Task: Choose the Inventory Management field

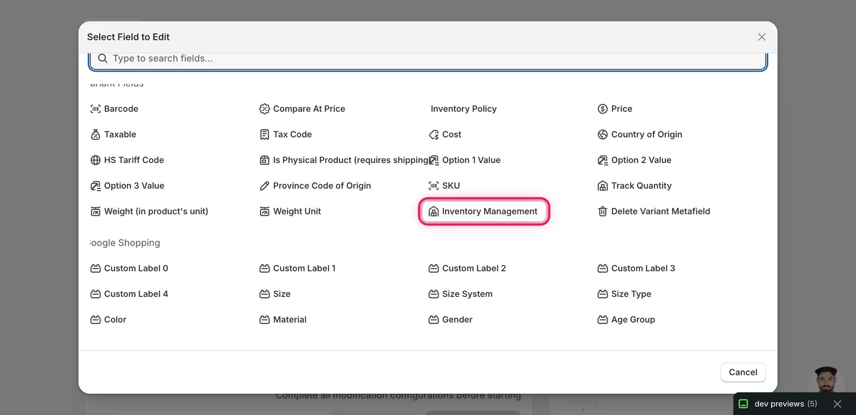Action: (484, 212)
